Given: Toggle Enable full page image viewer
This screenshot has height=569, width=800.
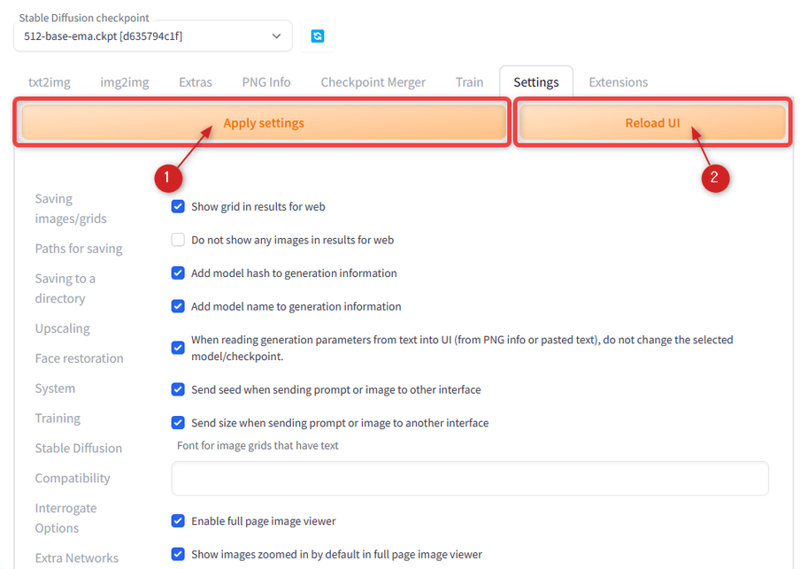Looking at the screenshot, I should [178, 521].
